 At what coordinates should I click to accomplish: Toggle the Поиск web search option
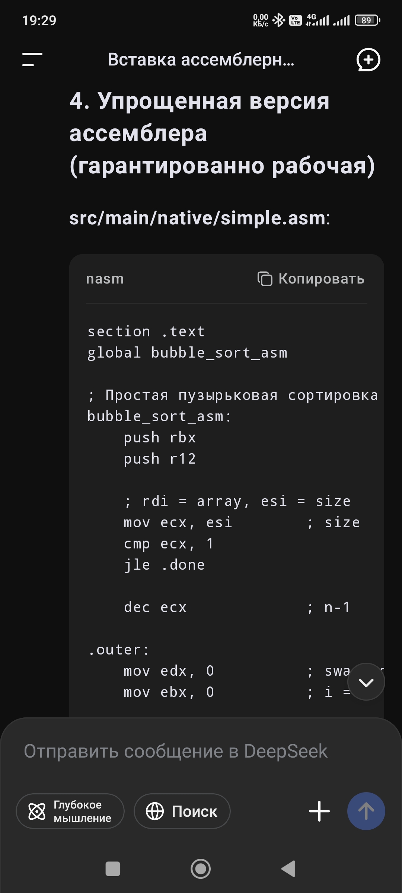point(182,811)
